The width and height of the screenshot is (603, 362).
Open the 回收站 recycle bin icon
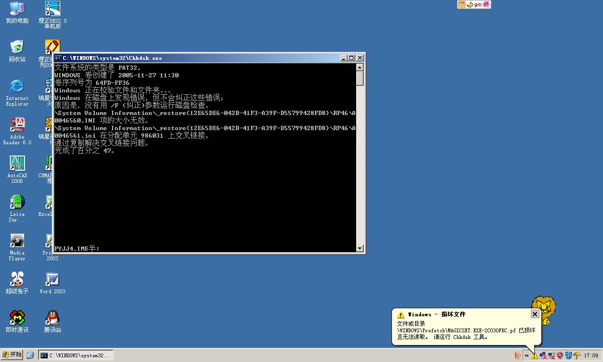click(17, 51)
